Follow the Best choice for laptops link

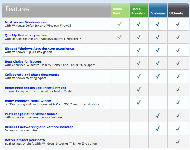click(23, 61)
